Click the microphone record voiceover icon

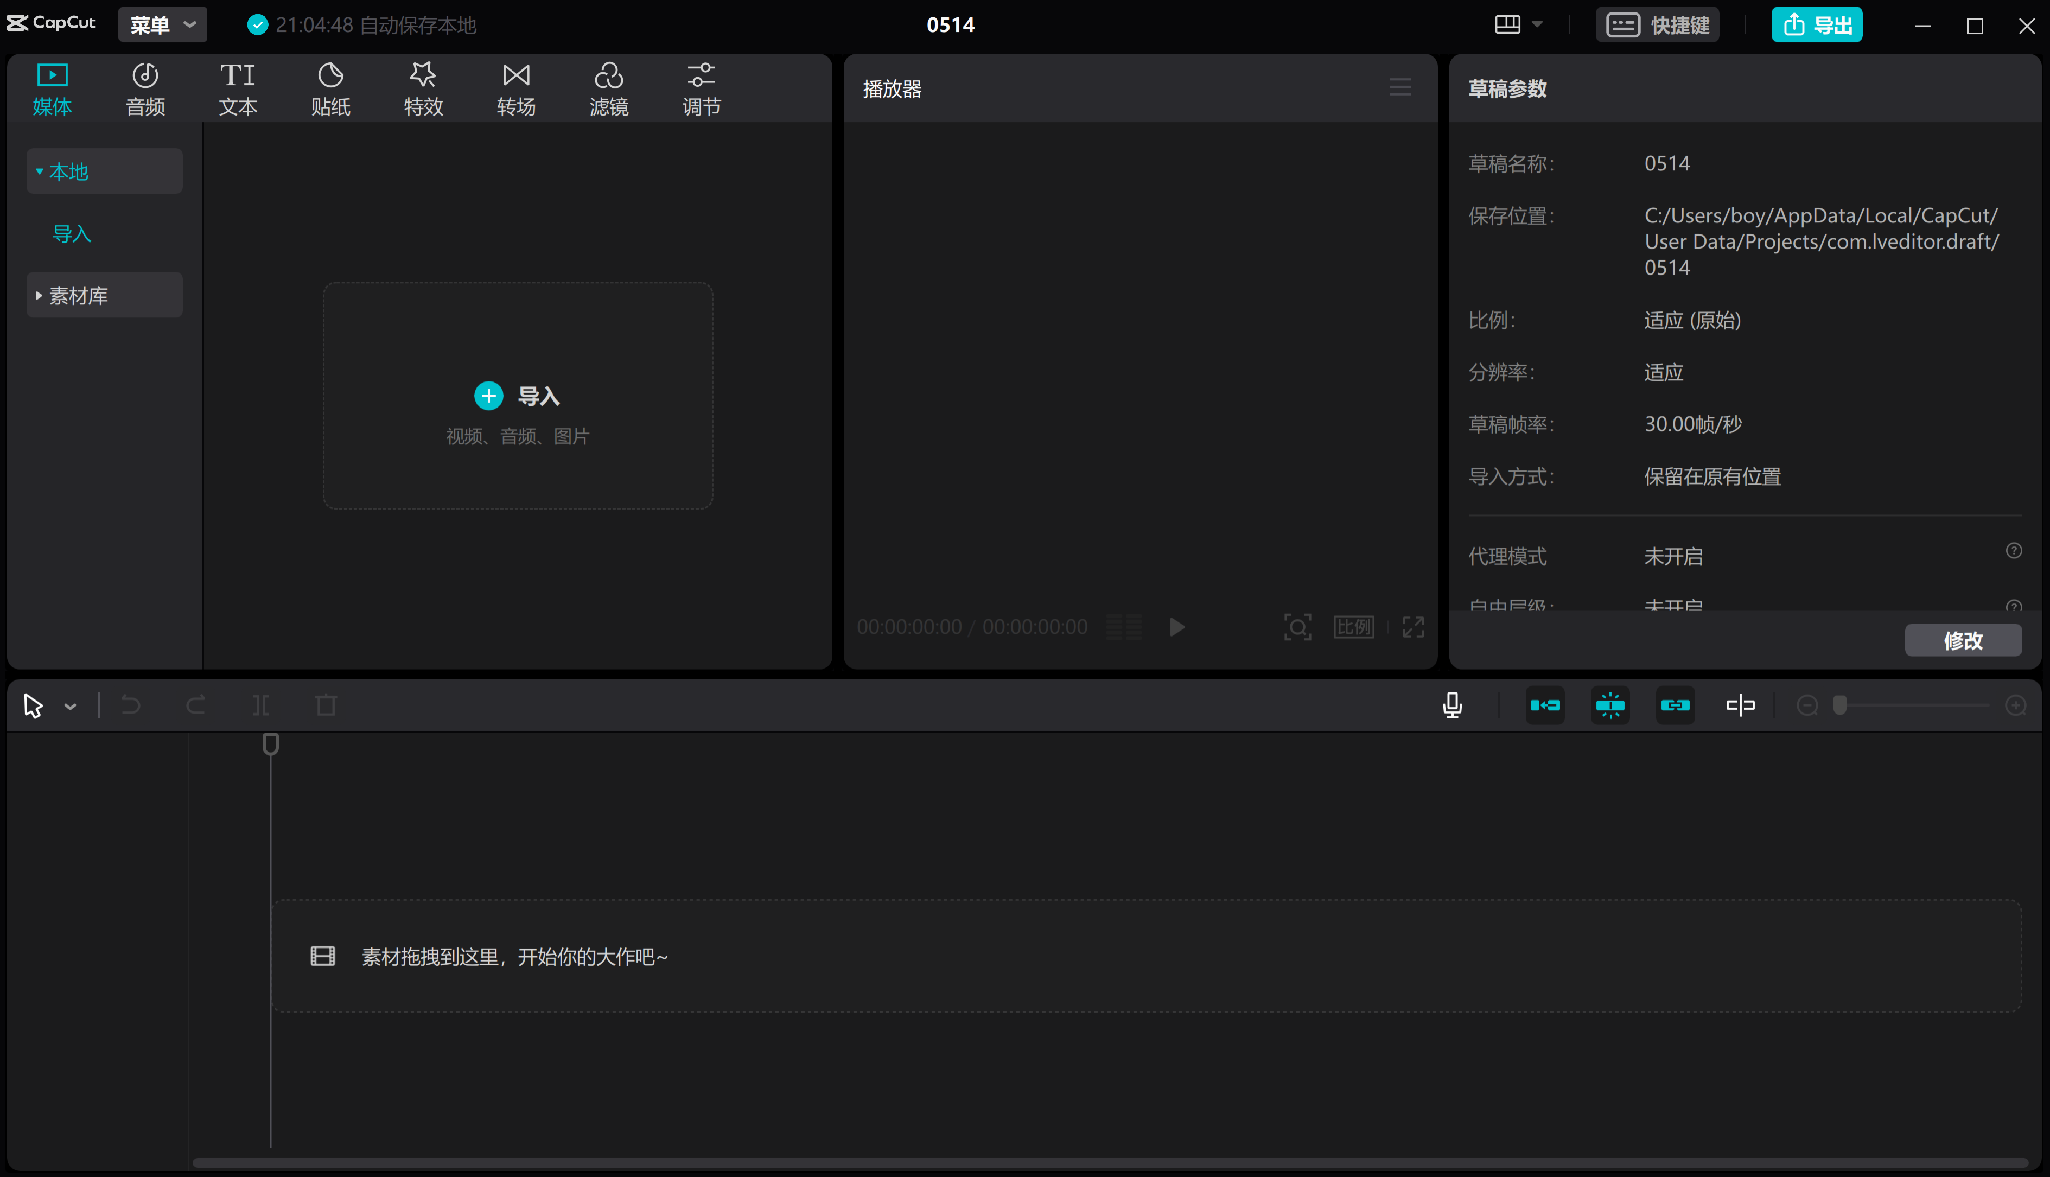click(x=1452, y=705)
